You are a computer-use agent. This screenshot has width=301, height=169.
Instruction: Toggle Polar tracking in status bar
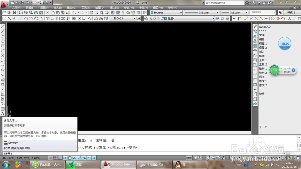point(65,158)
